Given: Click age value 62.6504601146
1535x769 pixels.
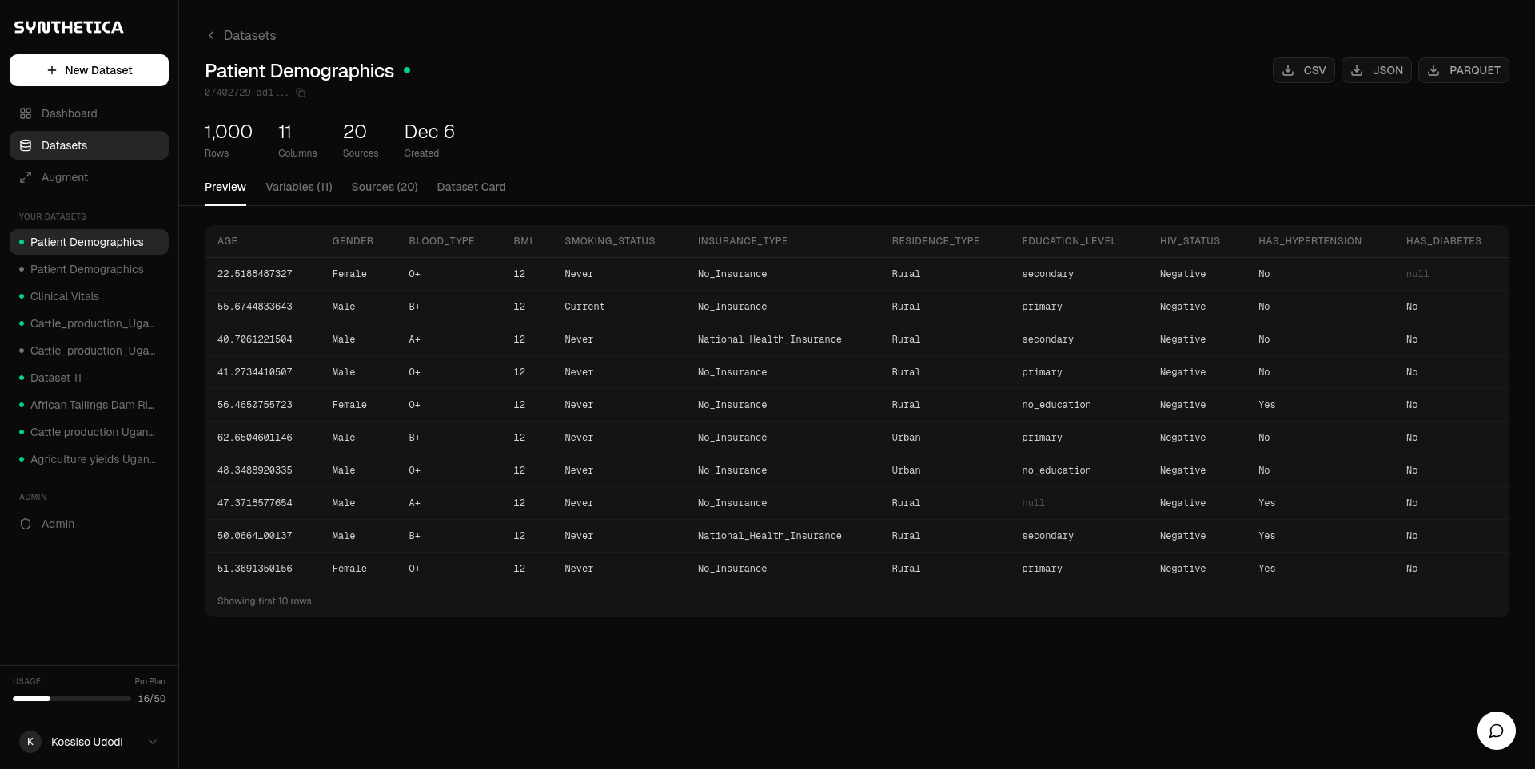Looking at the screenshot, I should 255,438.
